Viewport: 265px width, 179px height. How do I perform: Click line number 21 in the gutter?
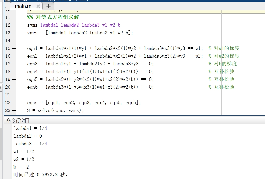(8, 95)
